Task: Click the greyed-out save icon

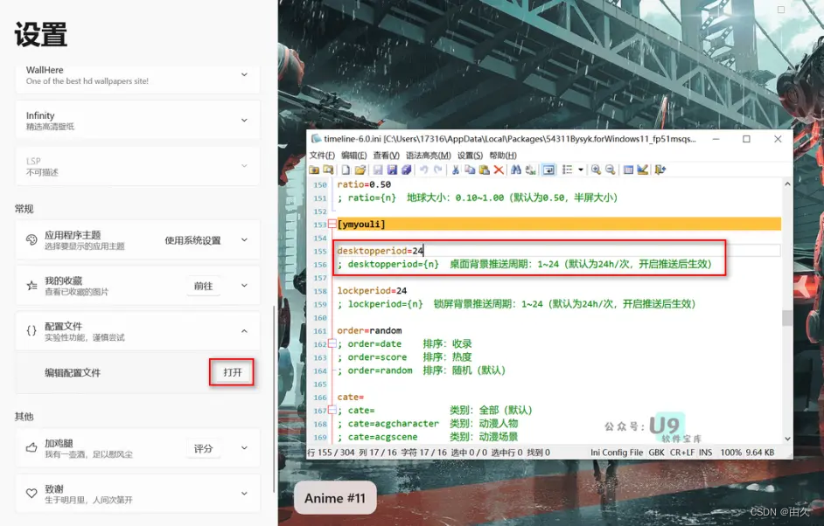Action: [378, 170]
